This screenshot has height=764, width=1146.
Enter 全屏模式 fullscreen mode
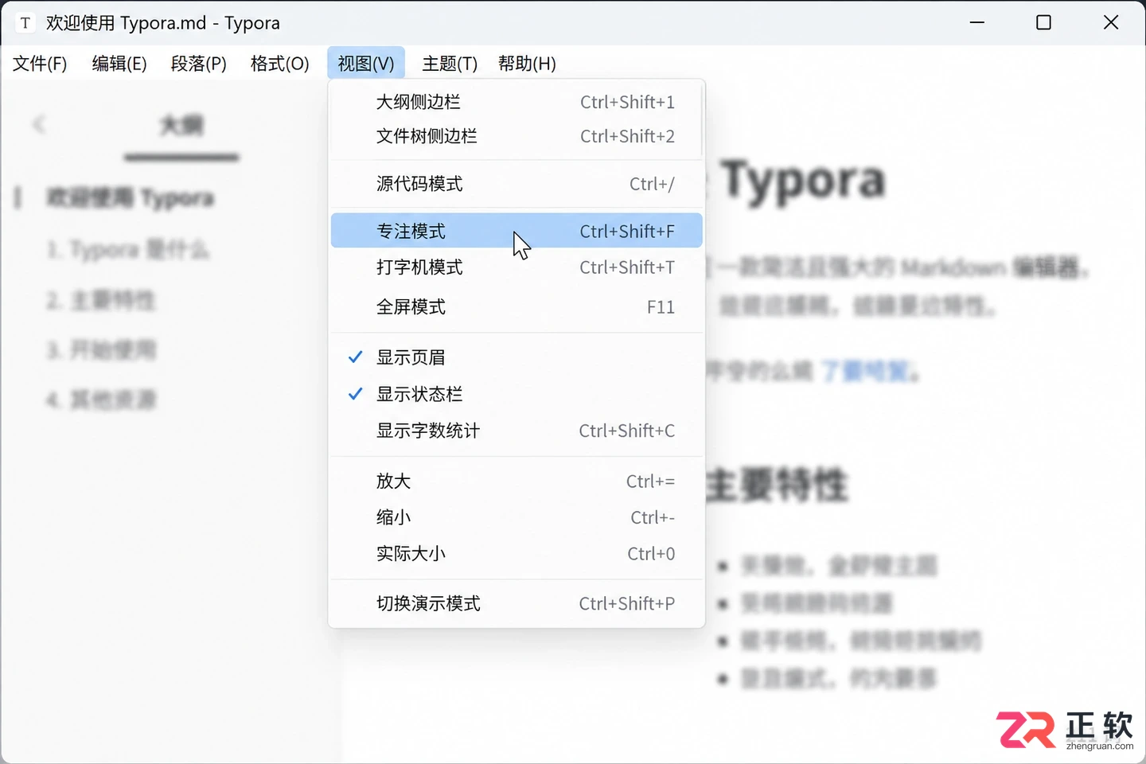click(x=516, y=307)
